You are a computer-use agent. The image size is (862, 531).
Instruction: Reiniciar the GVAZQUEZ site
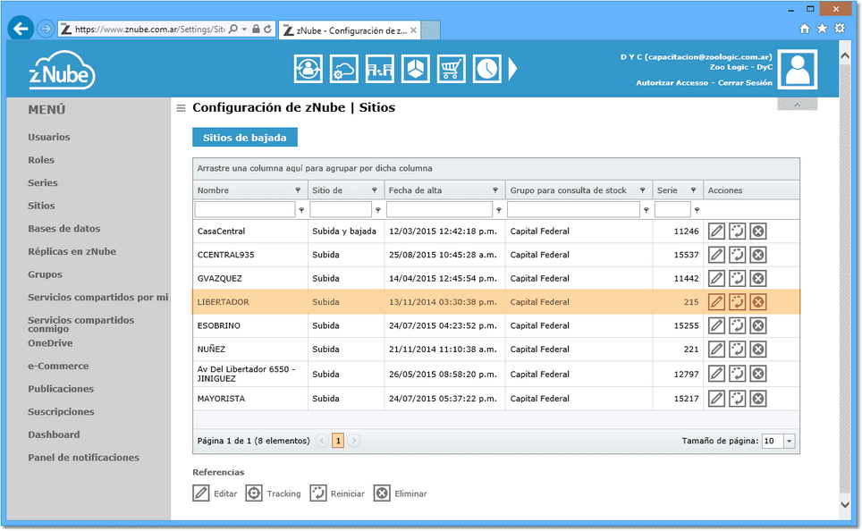pos(737,279)
